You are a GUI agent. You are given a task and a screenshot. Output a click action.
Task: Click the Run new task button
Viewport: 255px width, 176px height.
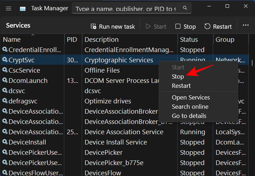point(113,26)
